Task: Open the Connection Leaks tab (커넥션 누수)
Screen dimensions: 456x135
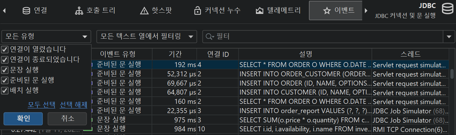Action: coord(217,11)
